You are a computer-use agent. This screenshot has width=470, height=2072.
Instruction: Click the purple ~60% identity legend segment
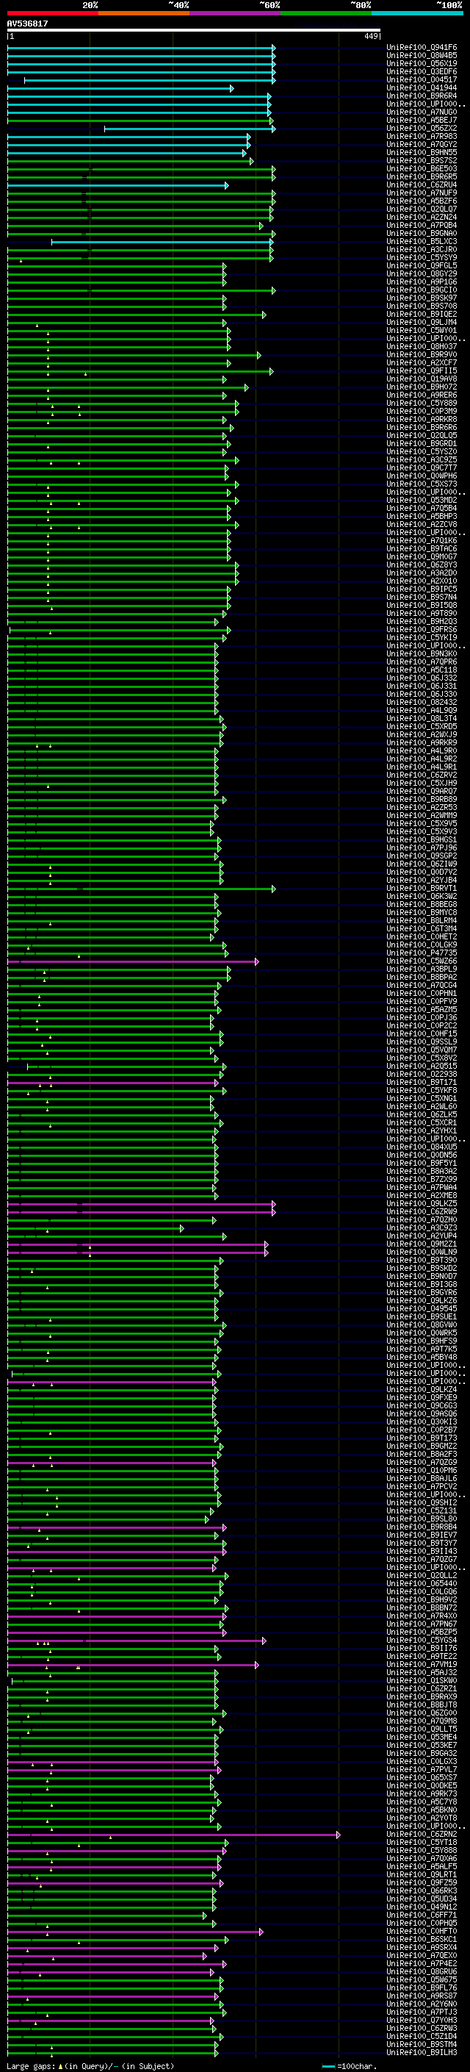point(234,14)
